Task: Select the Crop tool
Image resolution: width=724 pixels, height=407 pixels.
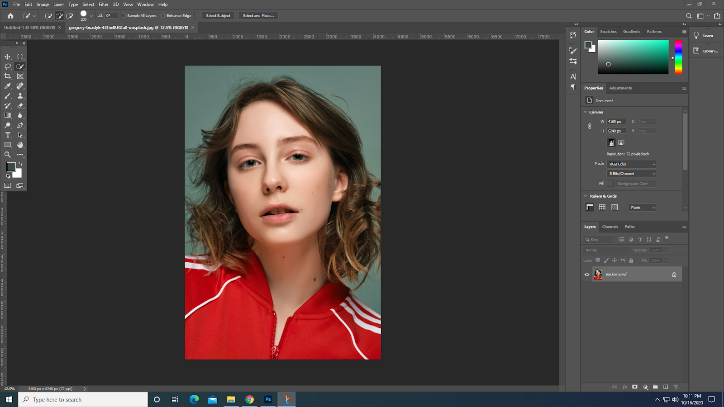Action: pos(8,76)
